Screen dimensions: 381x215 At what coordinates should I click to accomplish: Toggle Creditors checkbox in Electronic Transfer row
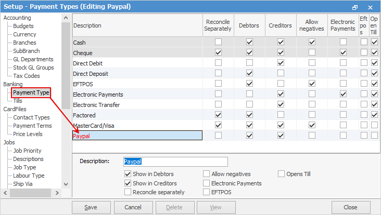coord(281,104)
